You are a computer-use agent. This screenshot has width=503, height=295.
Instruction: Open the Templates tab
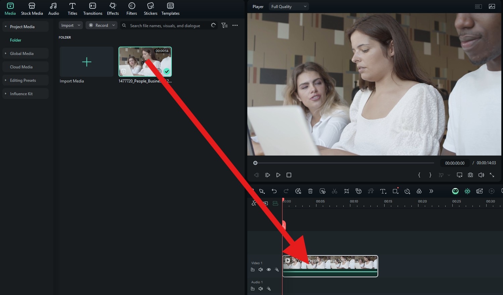(170, 9)
